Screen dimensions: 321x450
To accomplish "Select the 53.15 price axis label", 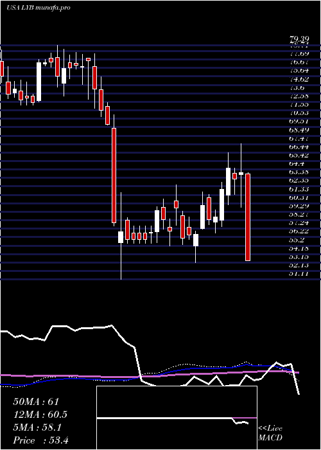I will tap(299, 257).
